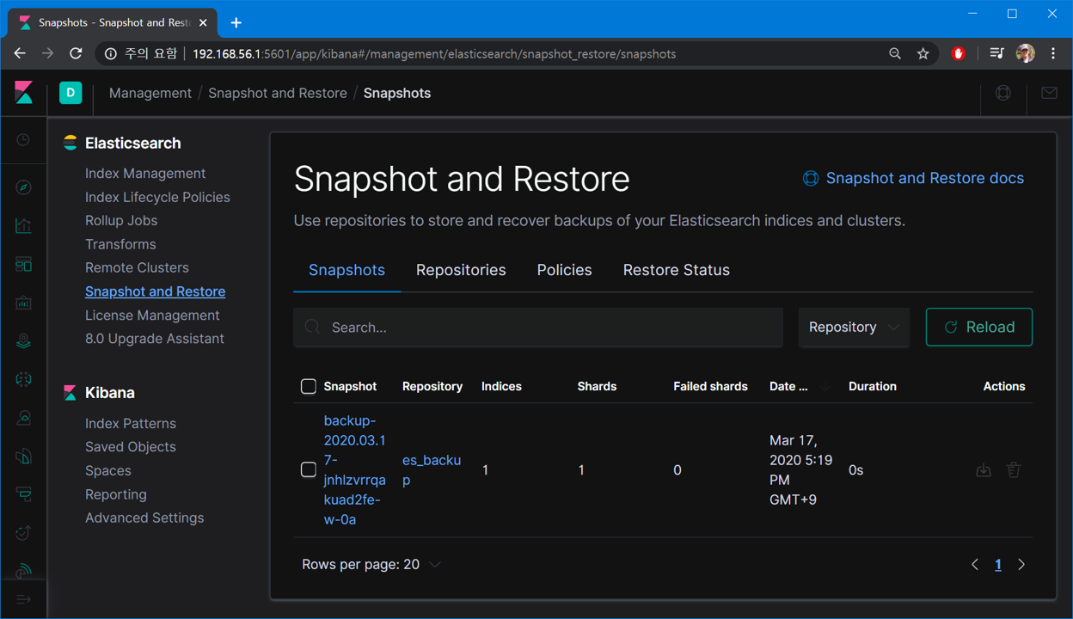Viewport: 1073px width, 619px height.
Task: Click the browser address bar URL
Action: (x=434, y=53)
